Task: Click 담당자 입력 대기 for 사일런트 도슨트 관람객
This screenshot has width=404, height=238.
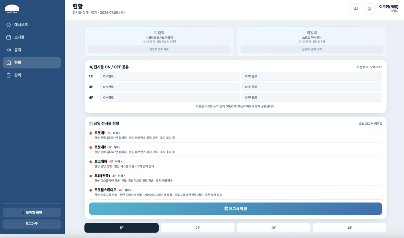Action: pos(159,49)
